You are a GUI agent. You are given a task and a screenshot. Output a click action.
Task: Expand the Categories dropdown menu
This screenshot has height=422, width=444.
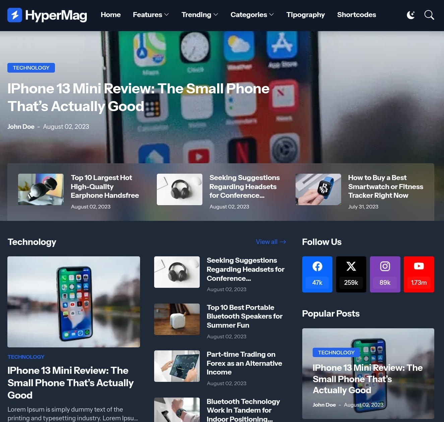(252, 15)
